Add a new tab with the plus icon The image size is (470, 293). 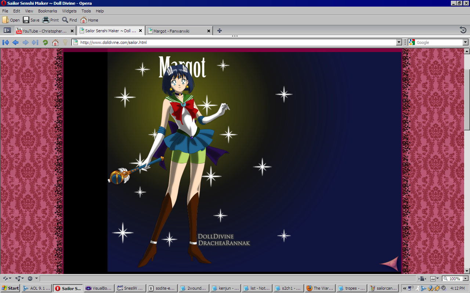[220, 31]
